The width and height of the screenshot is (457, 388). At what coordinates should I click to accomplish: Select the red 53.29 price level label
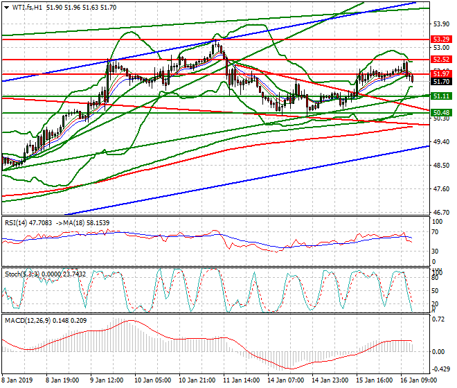point(441,39)
